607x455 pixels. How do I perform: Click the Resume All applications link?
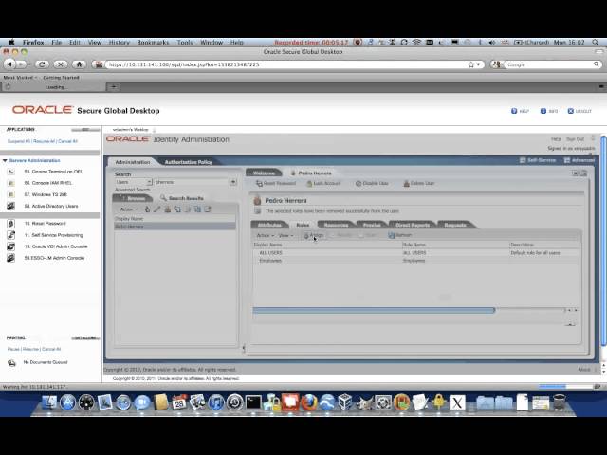click(44, 141)
